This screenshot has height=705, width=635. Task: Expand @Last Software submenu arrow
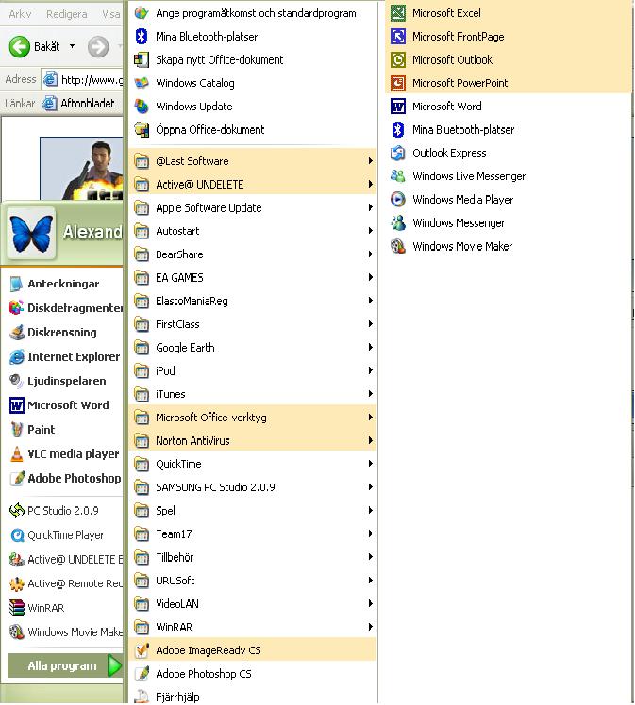tap(371, 161)
